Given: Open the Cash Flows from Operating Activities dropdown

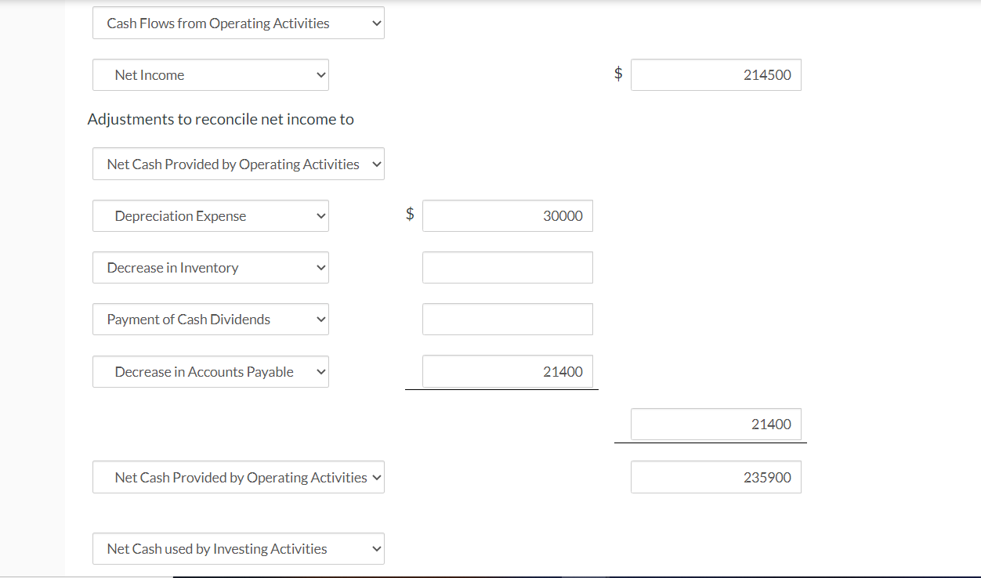Looking at the screenshot, I should pyautogui.click(x=238, y=23).
